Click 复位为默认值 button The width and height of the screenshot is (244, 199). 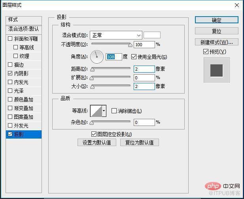click(x=140, y=142)
